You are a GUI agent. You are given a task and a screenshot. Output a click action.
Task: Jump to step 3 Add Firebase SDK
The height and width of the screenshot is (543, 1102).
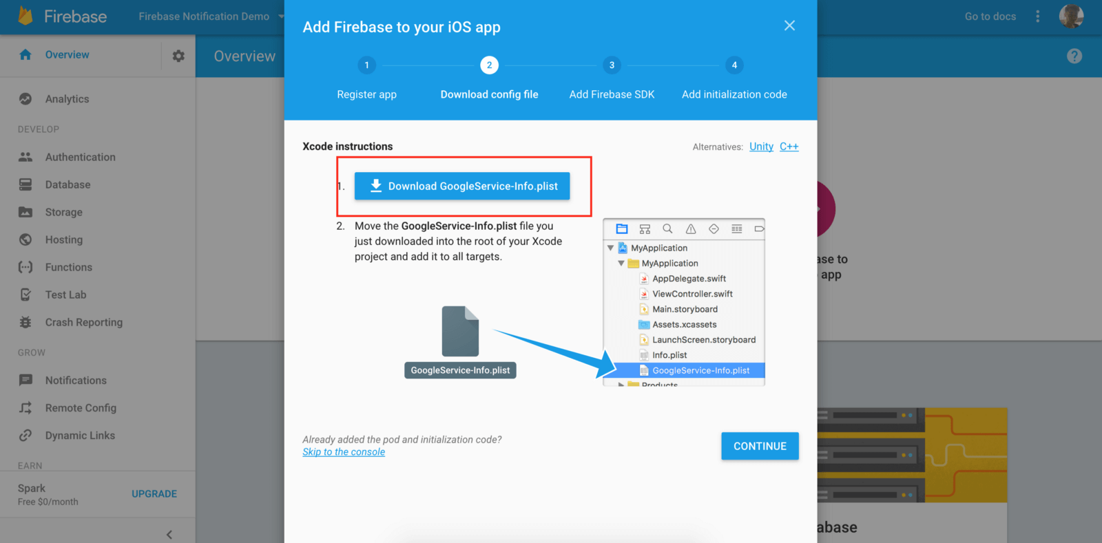[612, 79]
